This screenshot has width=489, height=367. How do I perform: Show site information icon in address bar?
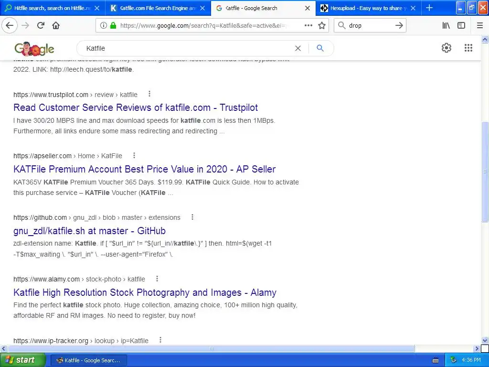click(x=103, y=26)
